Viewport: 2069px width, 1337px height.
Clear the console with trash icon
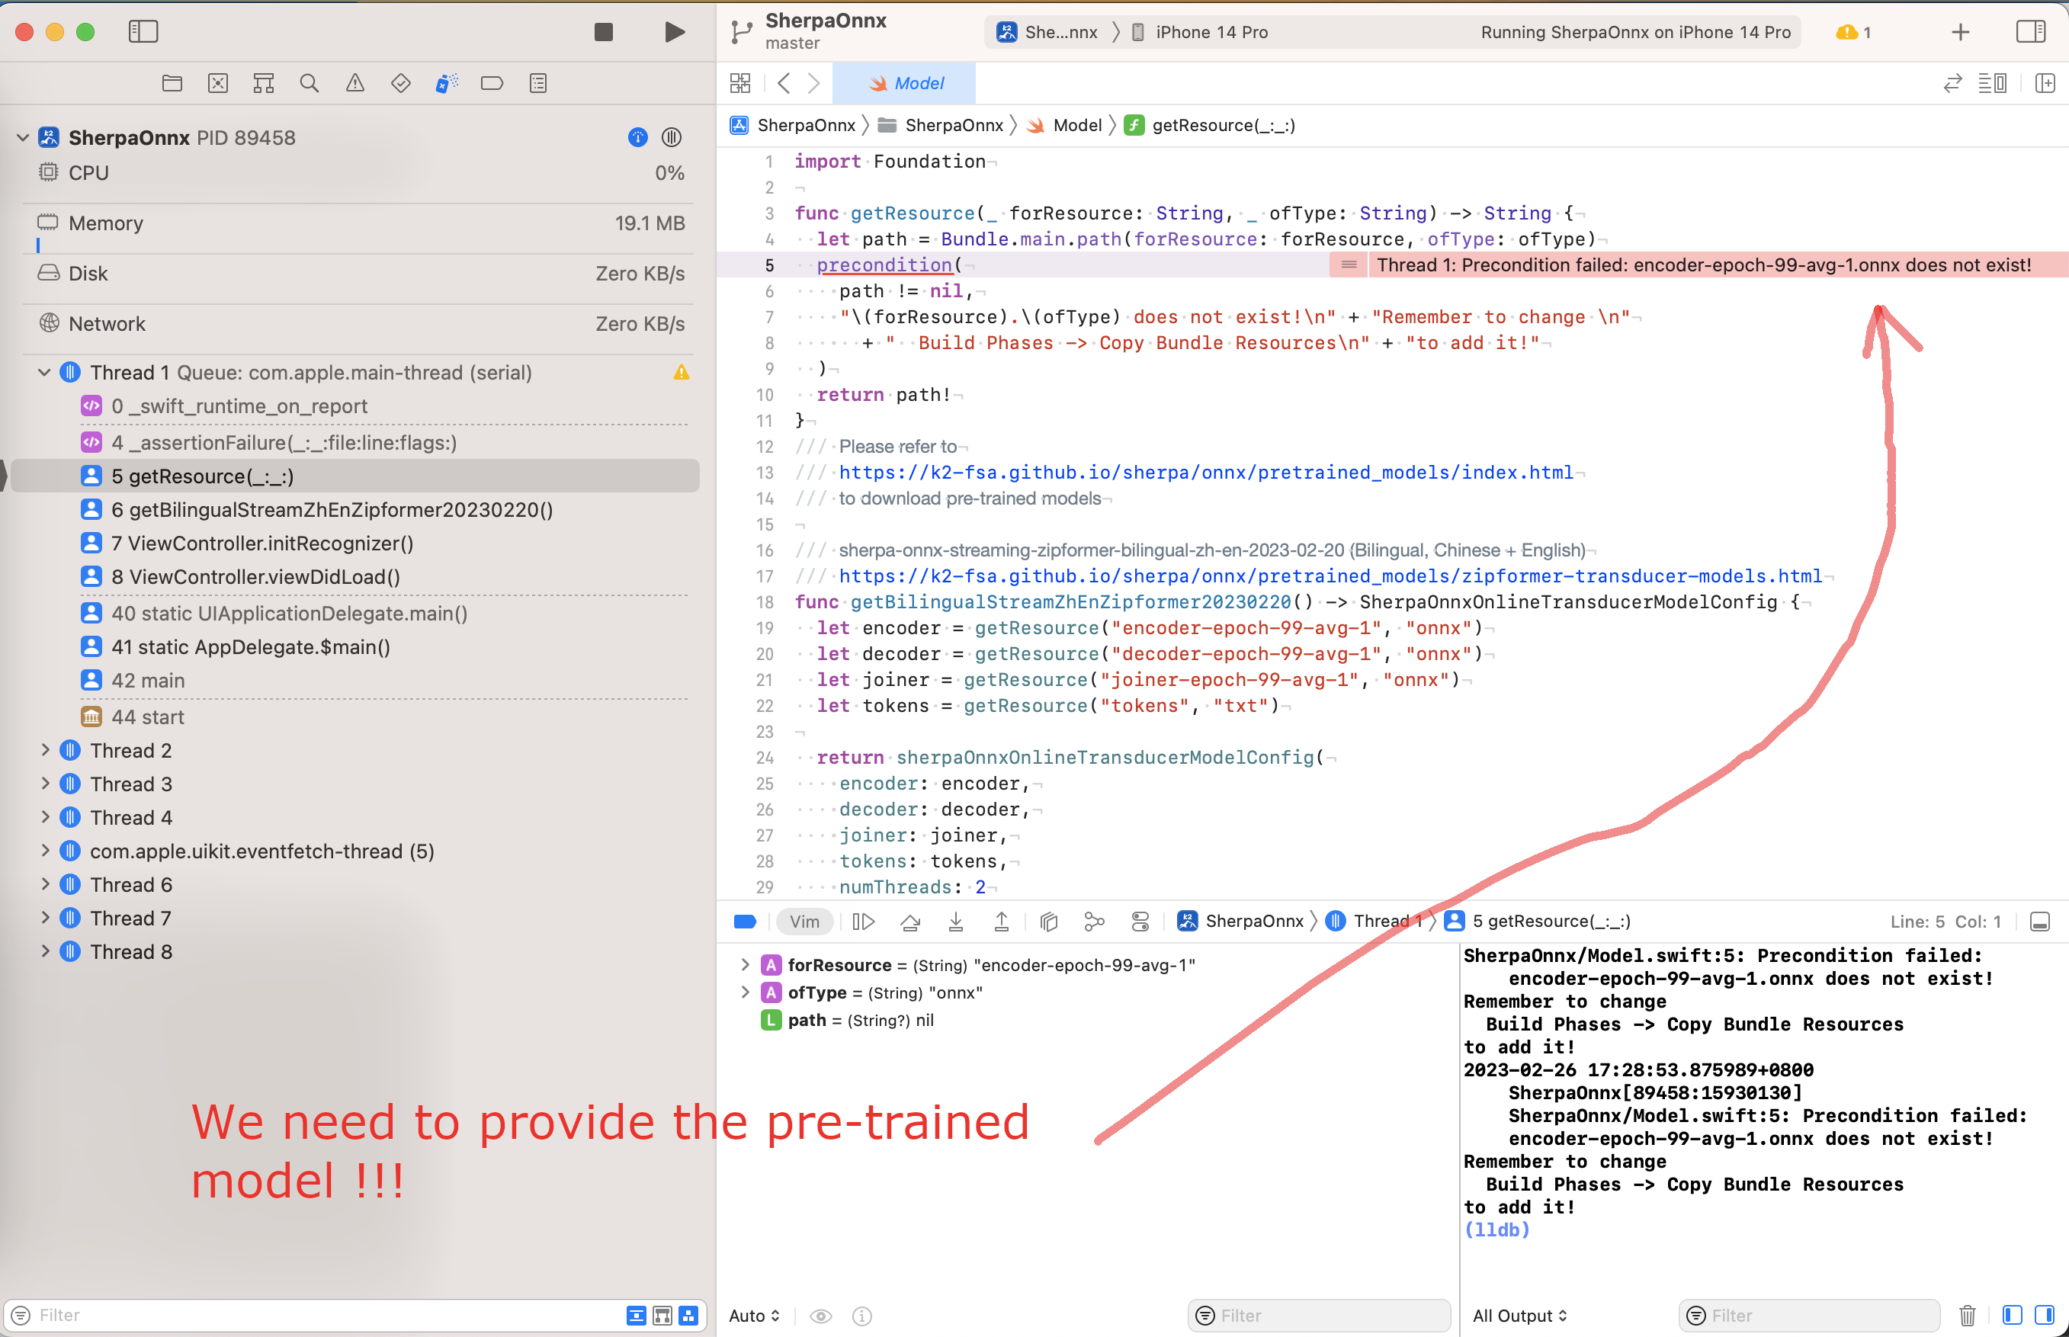(x=1968, y=1316)
